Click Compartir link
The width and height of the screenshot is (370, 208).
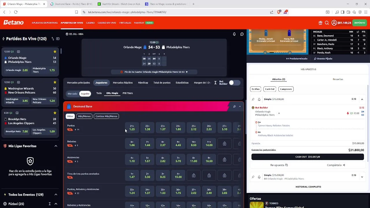coord(336,165)
